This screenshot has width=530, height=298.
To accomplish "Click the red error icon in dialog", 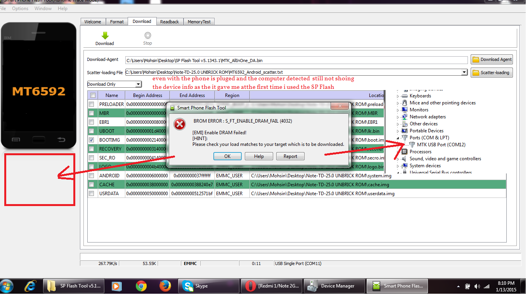I will [179, 125].
